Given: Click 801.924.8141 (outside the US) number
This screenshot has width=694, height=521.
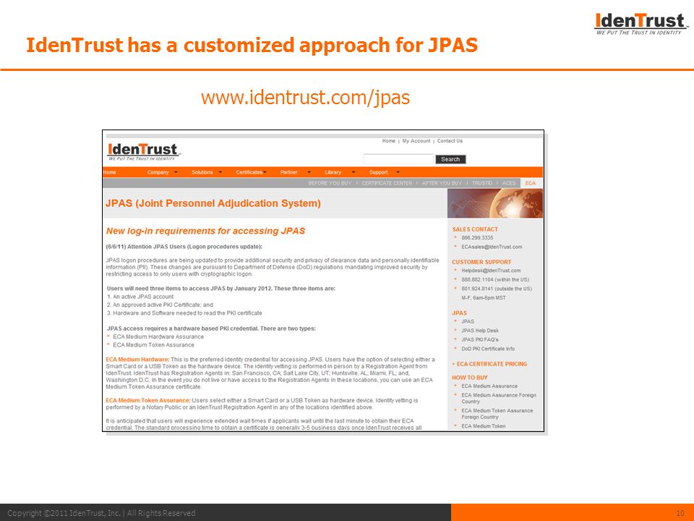Looking at the screenshot, I should (x=497, y=289).
